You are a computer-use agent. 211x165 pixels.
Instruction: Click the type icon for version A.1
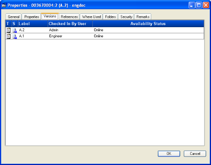(x=9, y=36)
